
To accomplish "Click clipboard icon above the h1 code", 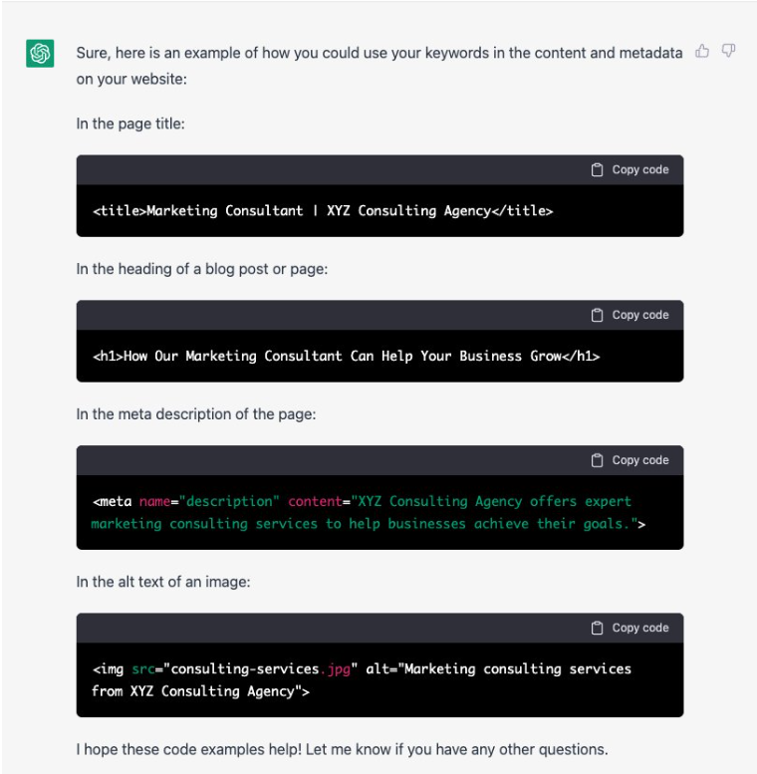I will 597,315.
